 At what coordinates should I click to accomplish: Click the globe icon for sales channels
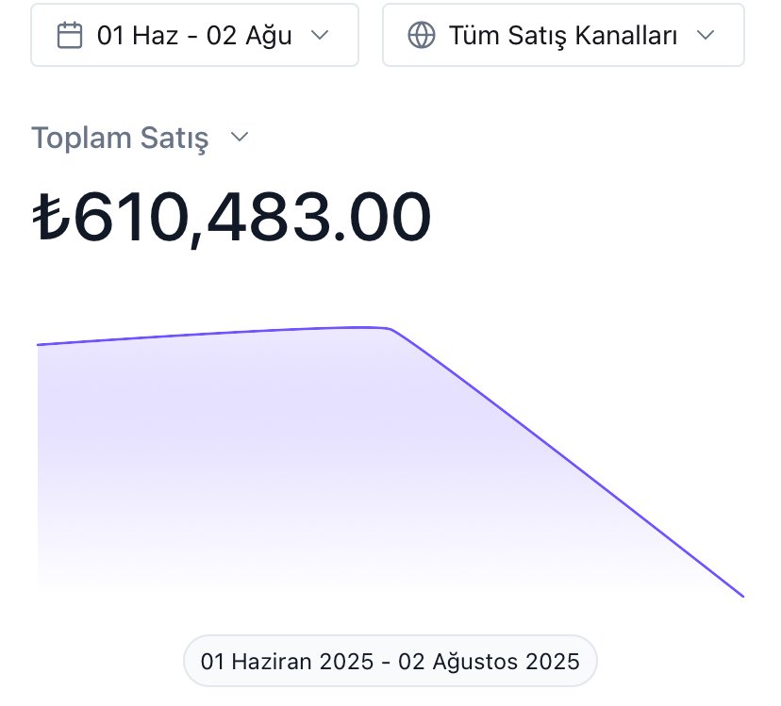click(421, 35)
